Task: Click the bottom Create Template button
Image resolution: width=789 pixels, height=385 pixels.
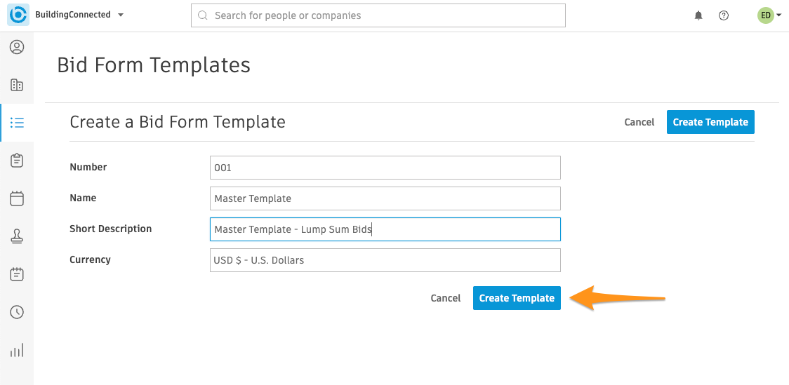Action: 517,298
